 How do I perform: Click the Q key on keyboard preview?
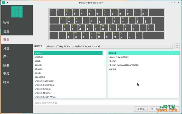tap(63, 20)
